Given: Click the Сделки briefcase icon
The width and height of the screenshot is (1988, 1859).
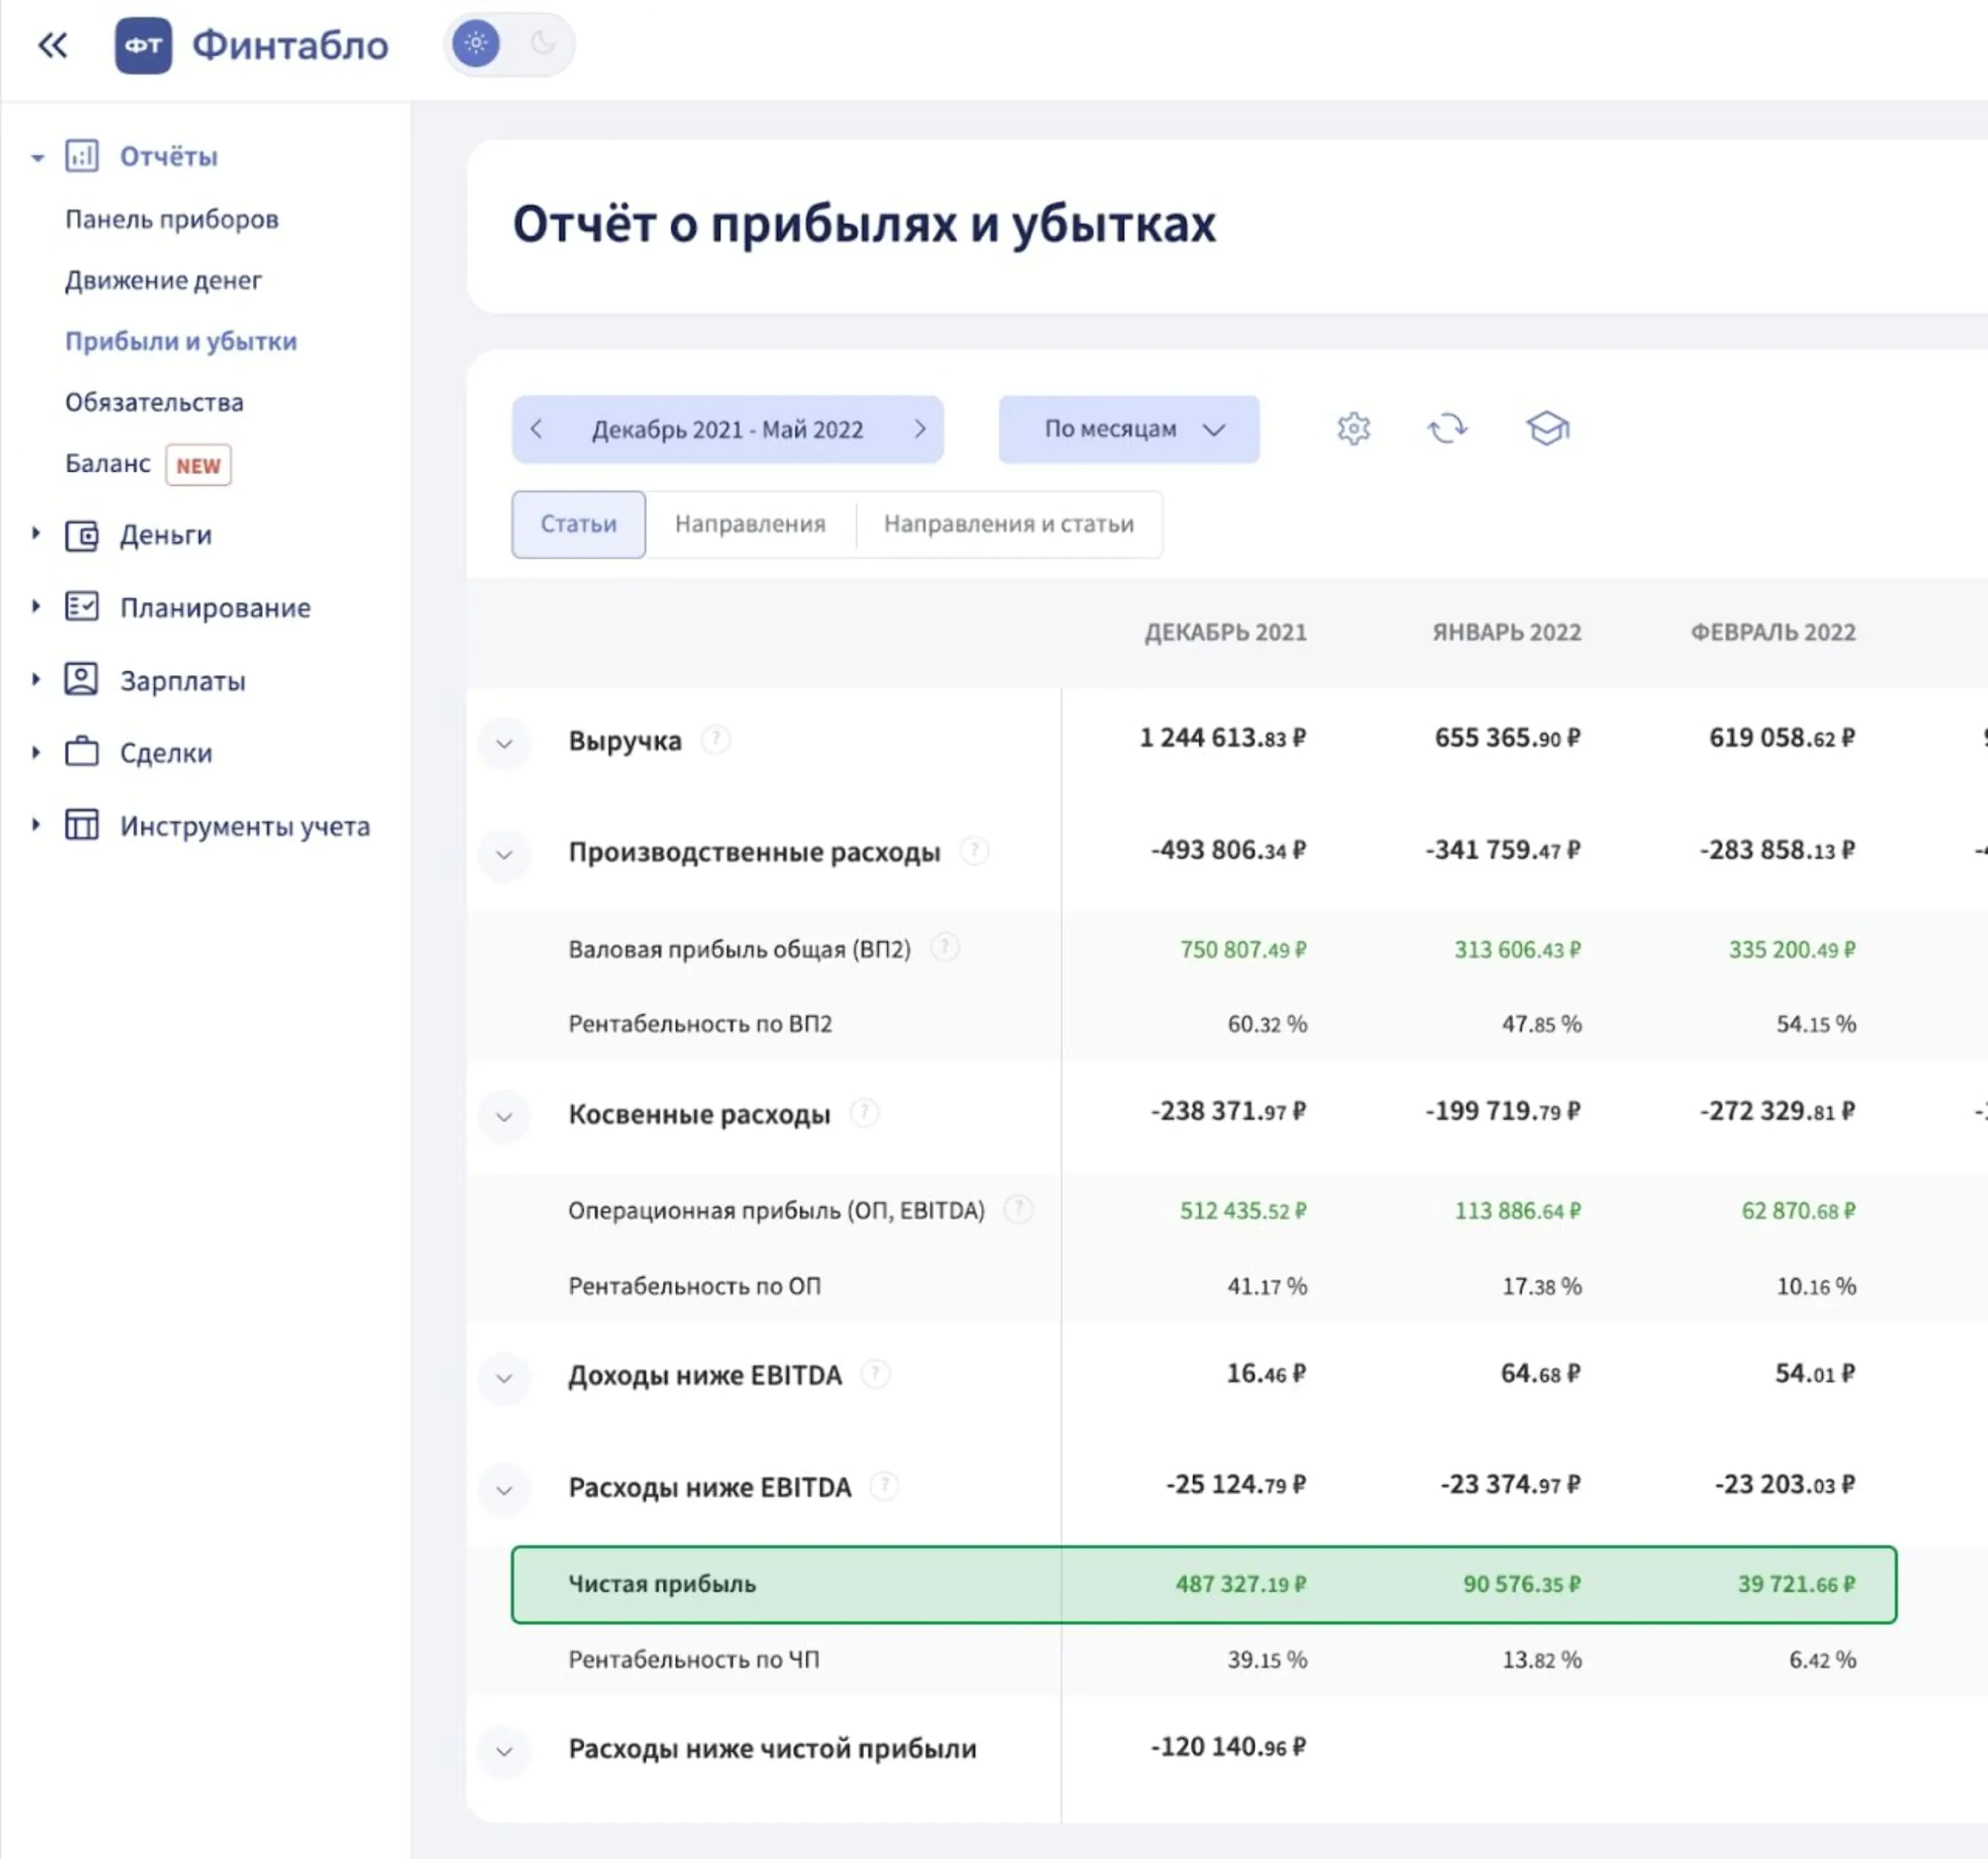Looking at the screenshot, I should 82,751.
